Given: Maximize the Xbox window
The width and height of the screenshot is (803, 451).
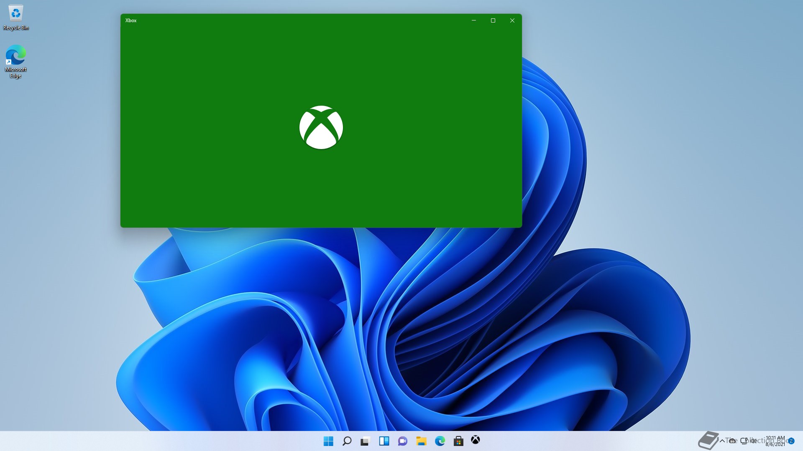Looking at the screenshot, I should pyautogui.click(x=493, y=20).
